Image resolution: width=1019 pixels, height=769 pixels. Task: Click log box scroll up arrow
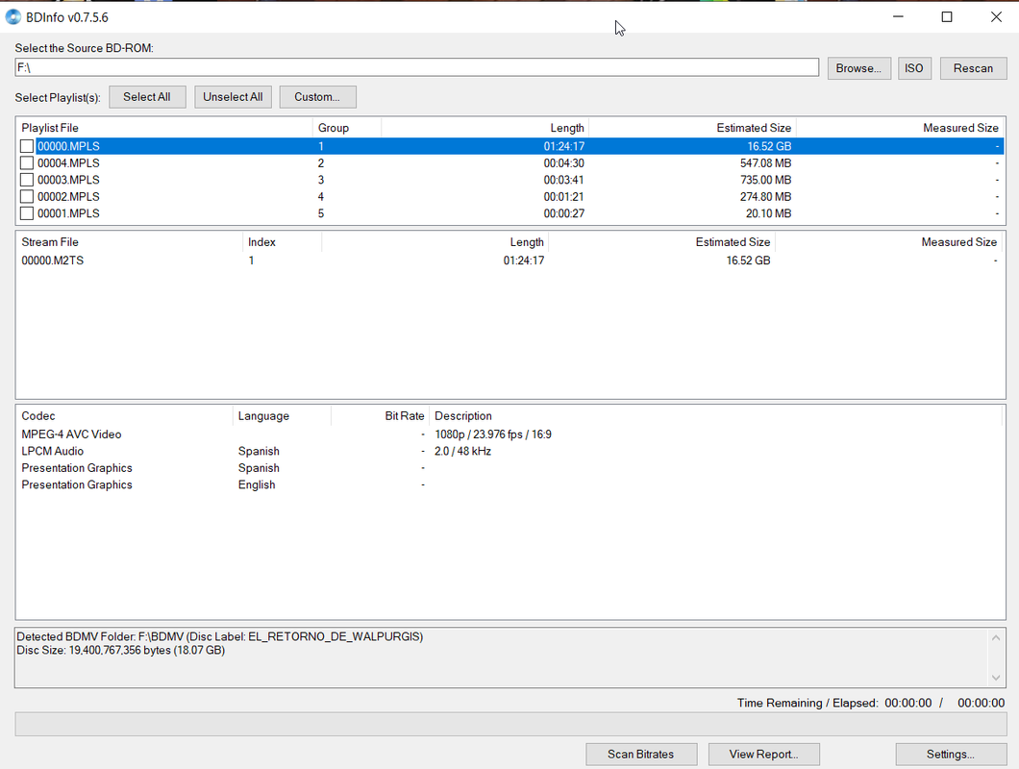pyautogui.click(x=996, y=637)
